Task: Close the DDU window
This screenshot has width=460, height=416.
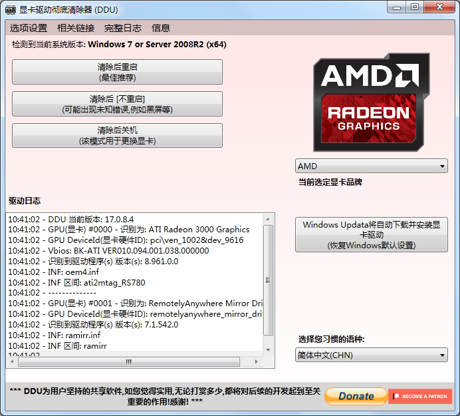Action: pos(439,7)
